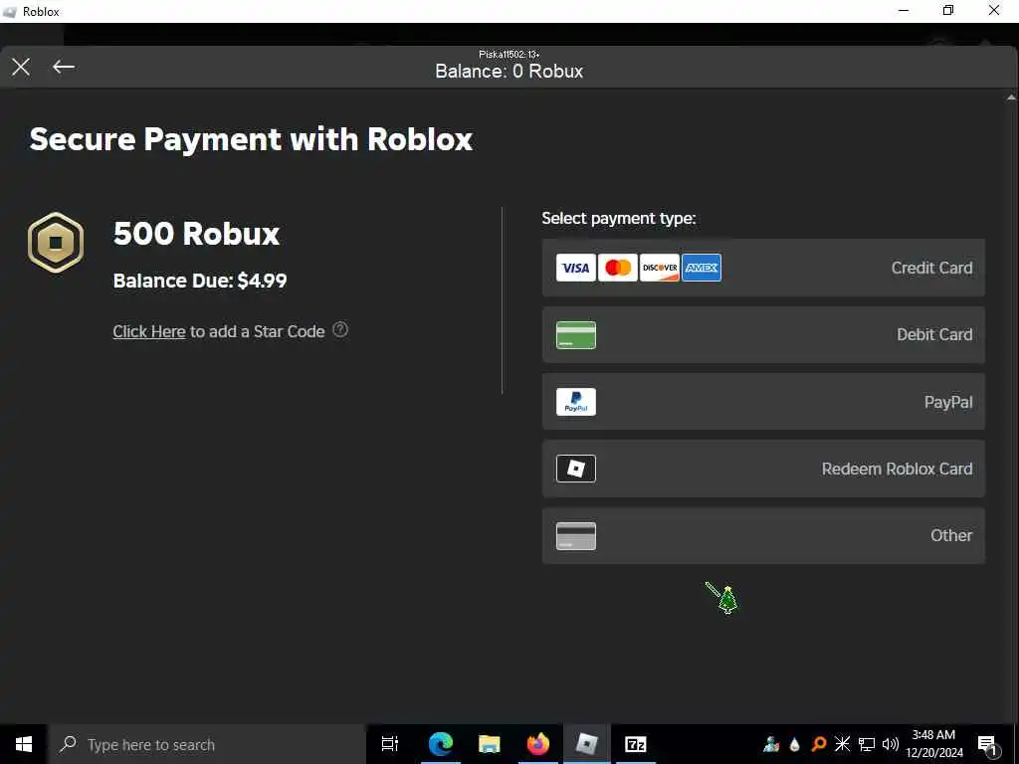Choose the Other payment type
The height and width of the screenshot is (764, 1019).
coord(763,536)
